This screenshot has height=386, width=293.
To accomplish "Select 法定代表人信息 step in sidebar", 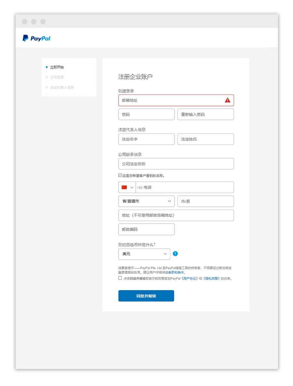I will coord(62,87).
